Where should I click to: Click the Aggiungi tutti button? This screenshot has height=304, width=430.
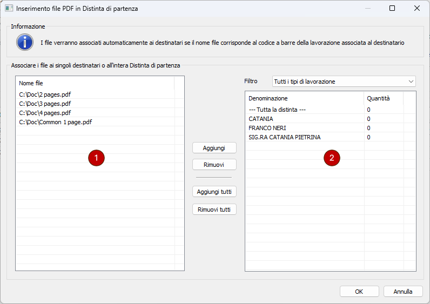(x=214, y=192)
